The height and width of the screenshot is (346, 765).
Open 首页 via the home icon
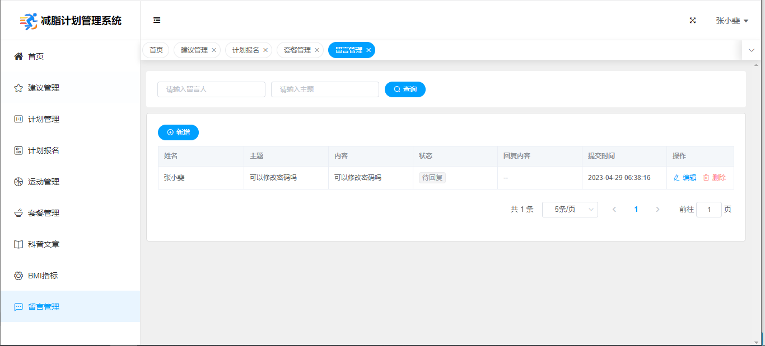click(x=18, y=56)
